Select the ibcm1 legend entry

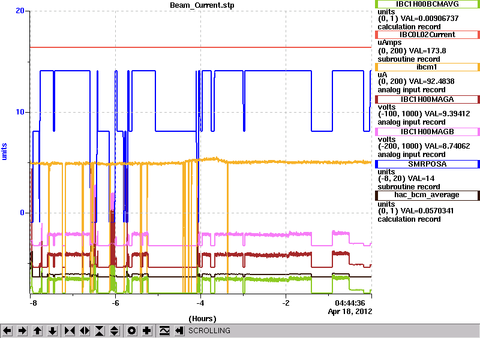click(427, 67)
